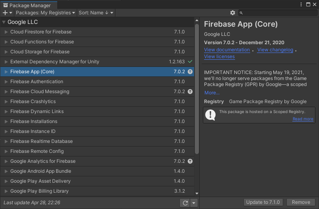319x209 pixels.
Task: Select Firebase Crashlytics package
Action: pos(97,102)
